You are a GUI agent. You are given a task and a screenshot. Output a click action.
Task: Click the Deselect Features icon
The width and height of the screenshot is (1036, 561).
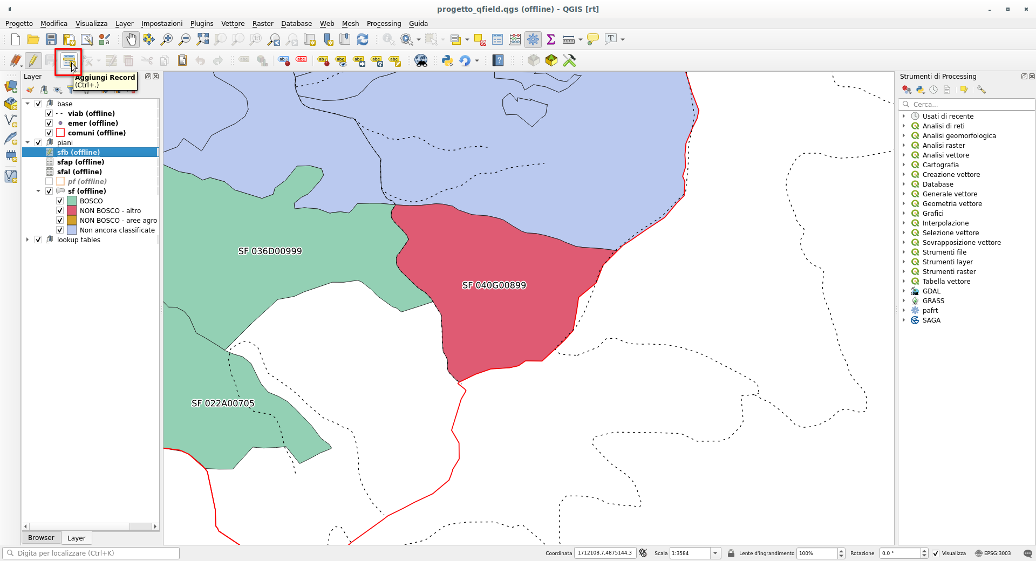[480, 39]
